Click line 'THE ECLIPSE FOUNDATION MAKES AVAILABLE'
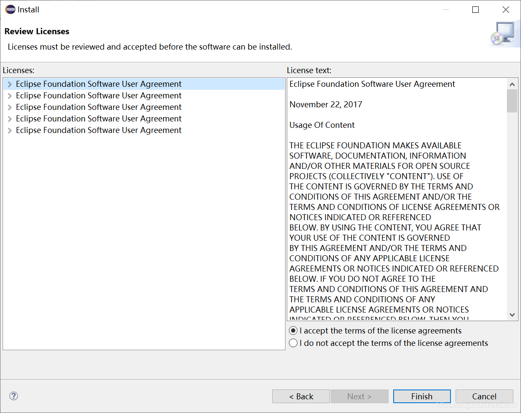Image resolution: width=521 pixels, height=413 pixels. click(x=375, y=146)
